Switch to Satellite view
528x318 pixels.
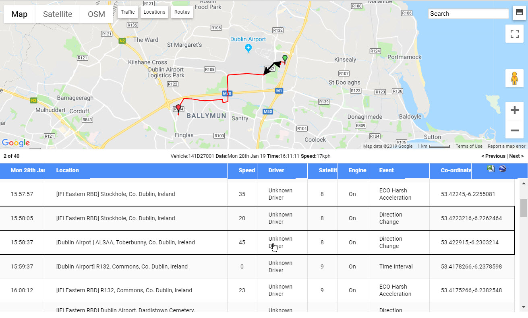click(x=58, y=14)
